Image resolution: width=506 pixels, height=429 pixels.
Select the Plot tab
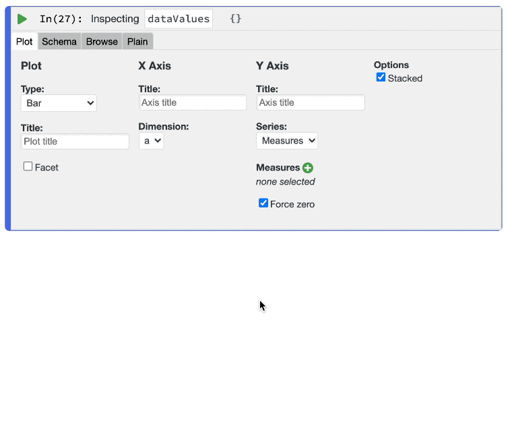pyautogui.click(x=24, y=42)
